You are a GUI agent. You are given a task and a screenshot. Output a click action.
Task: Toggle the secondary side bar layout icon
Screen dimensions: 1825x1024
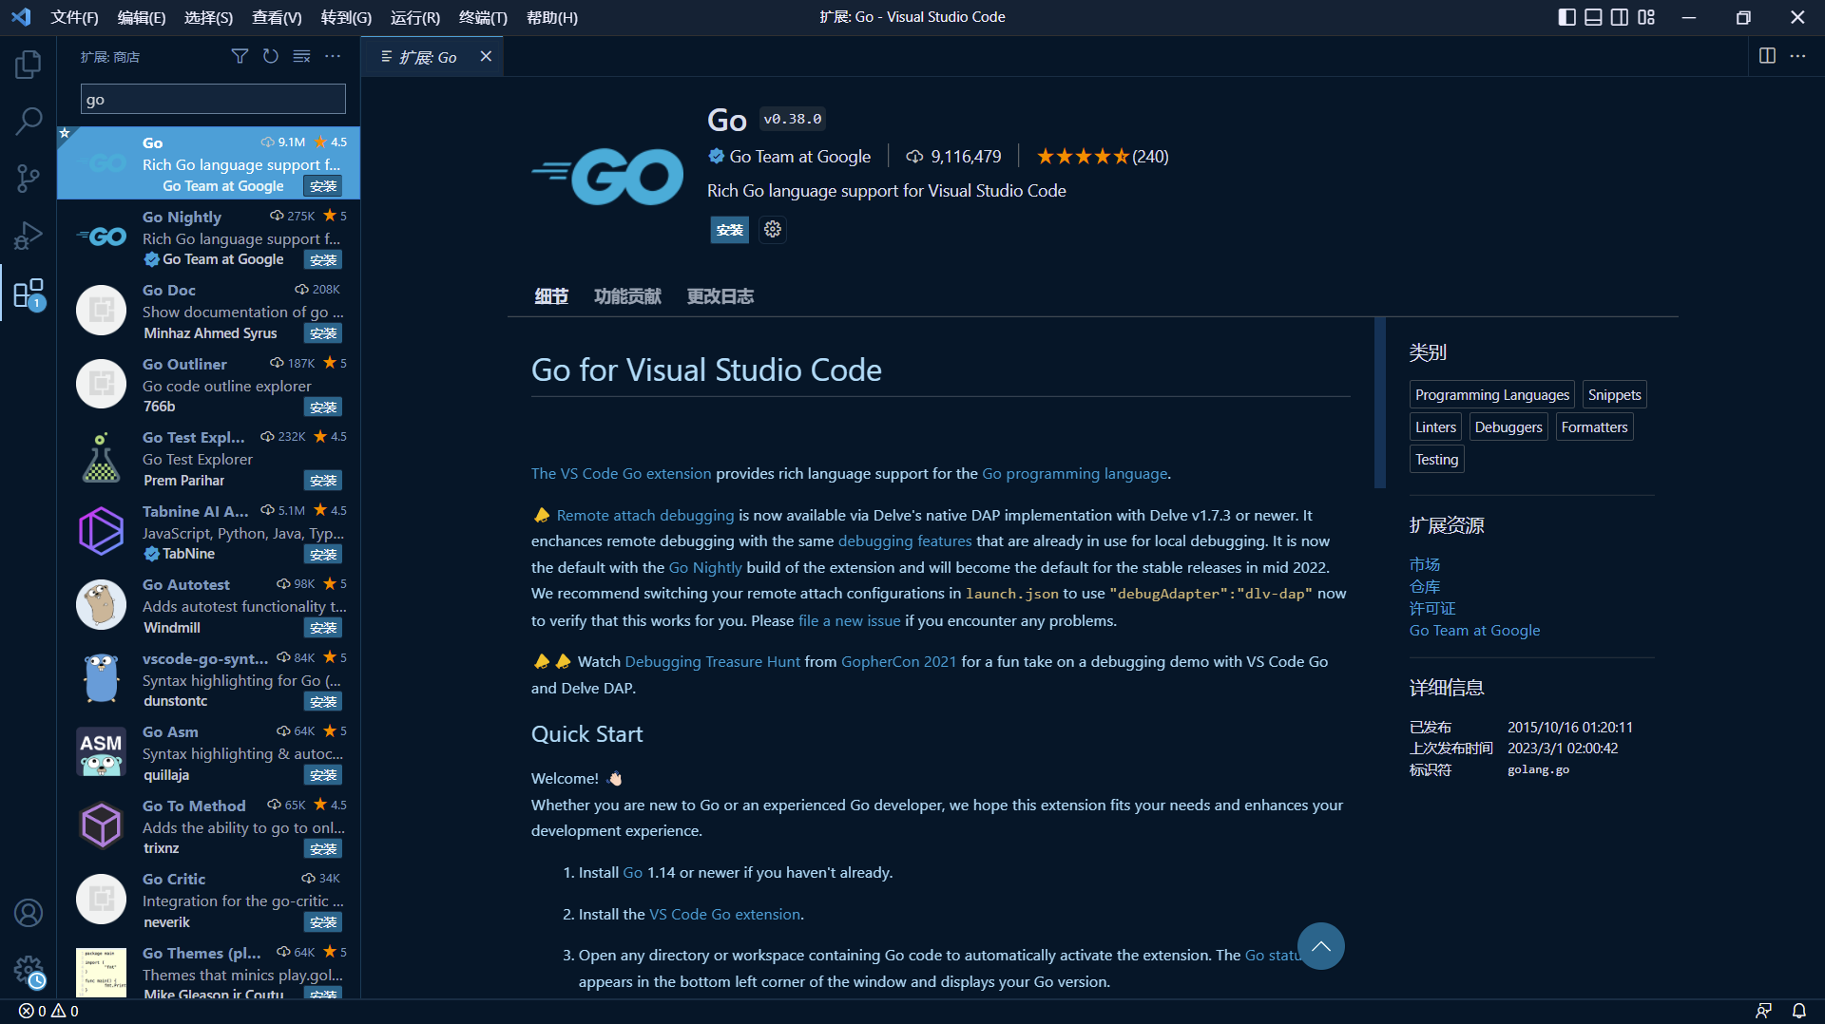[1620, 17]
